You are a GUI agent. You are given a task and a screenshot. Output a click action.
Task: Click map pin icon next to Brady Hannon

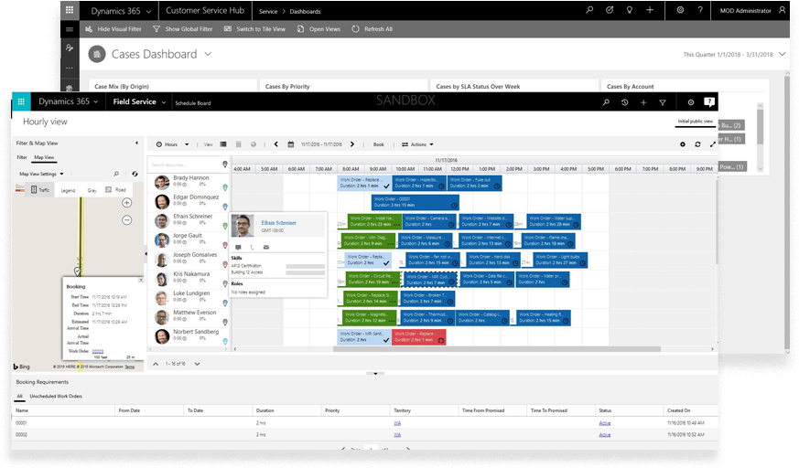[225, 187]
